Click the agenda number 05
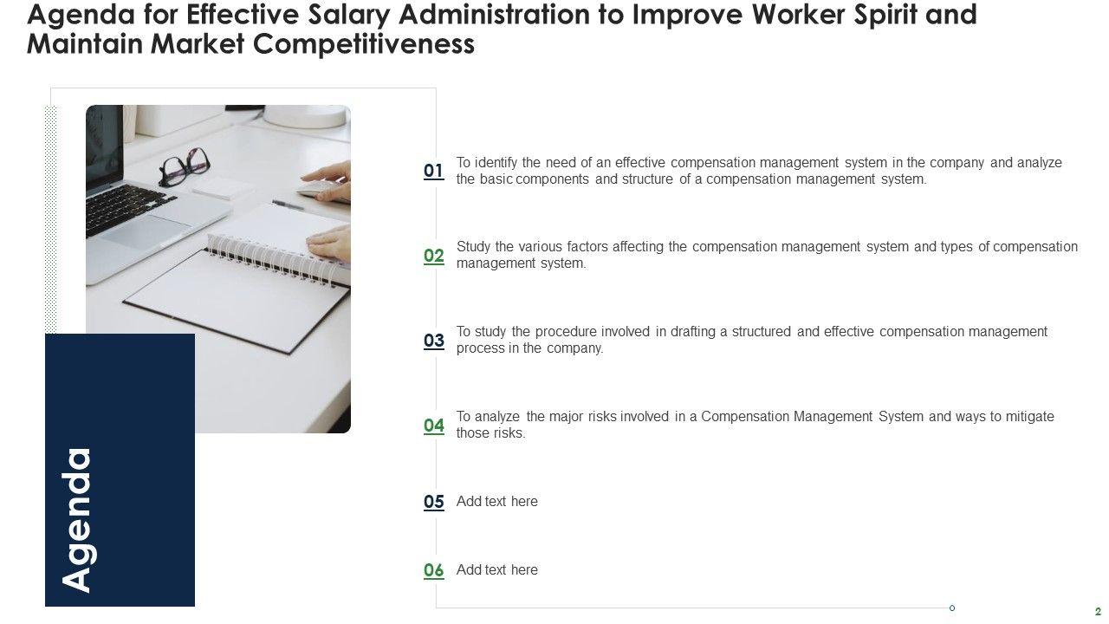 tap(433, 502)
